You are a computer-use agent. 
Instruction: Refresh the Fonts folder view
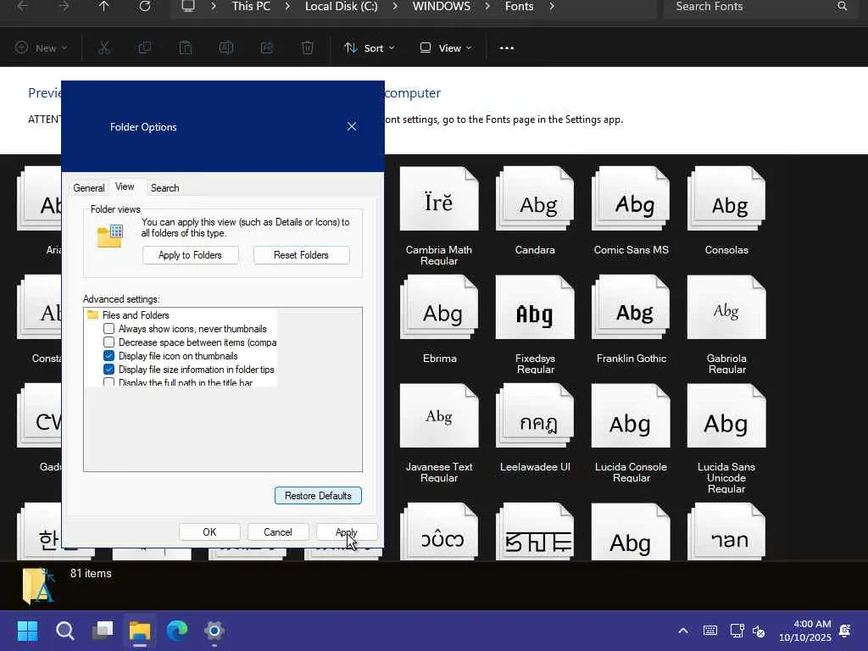click(x=145, y=7)
